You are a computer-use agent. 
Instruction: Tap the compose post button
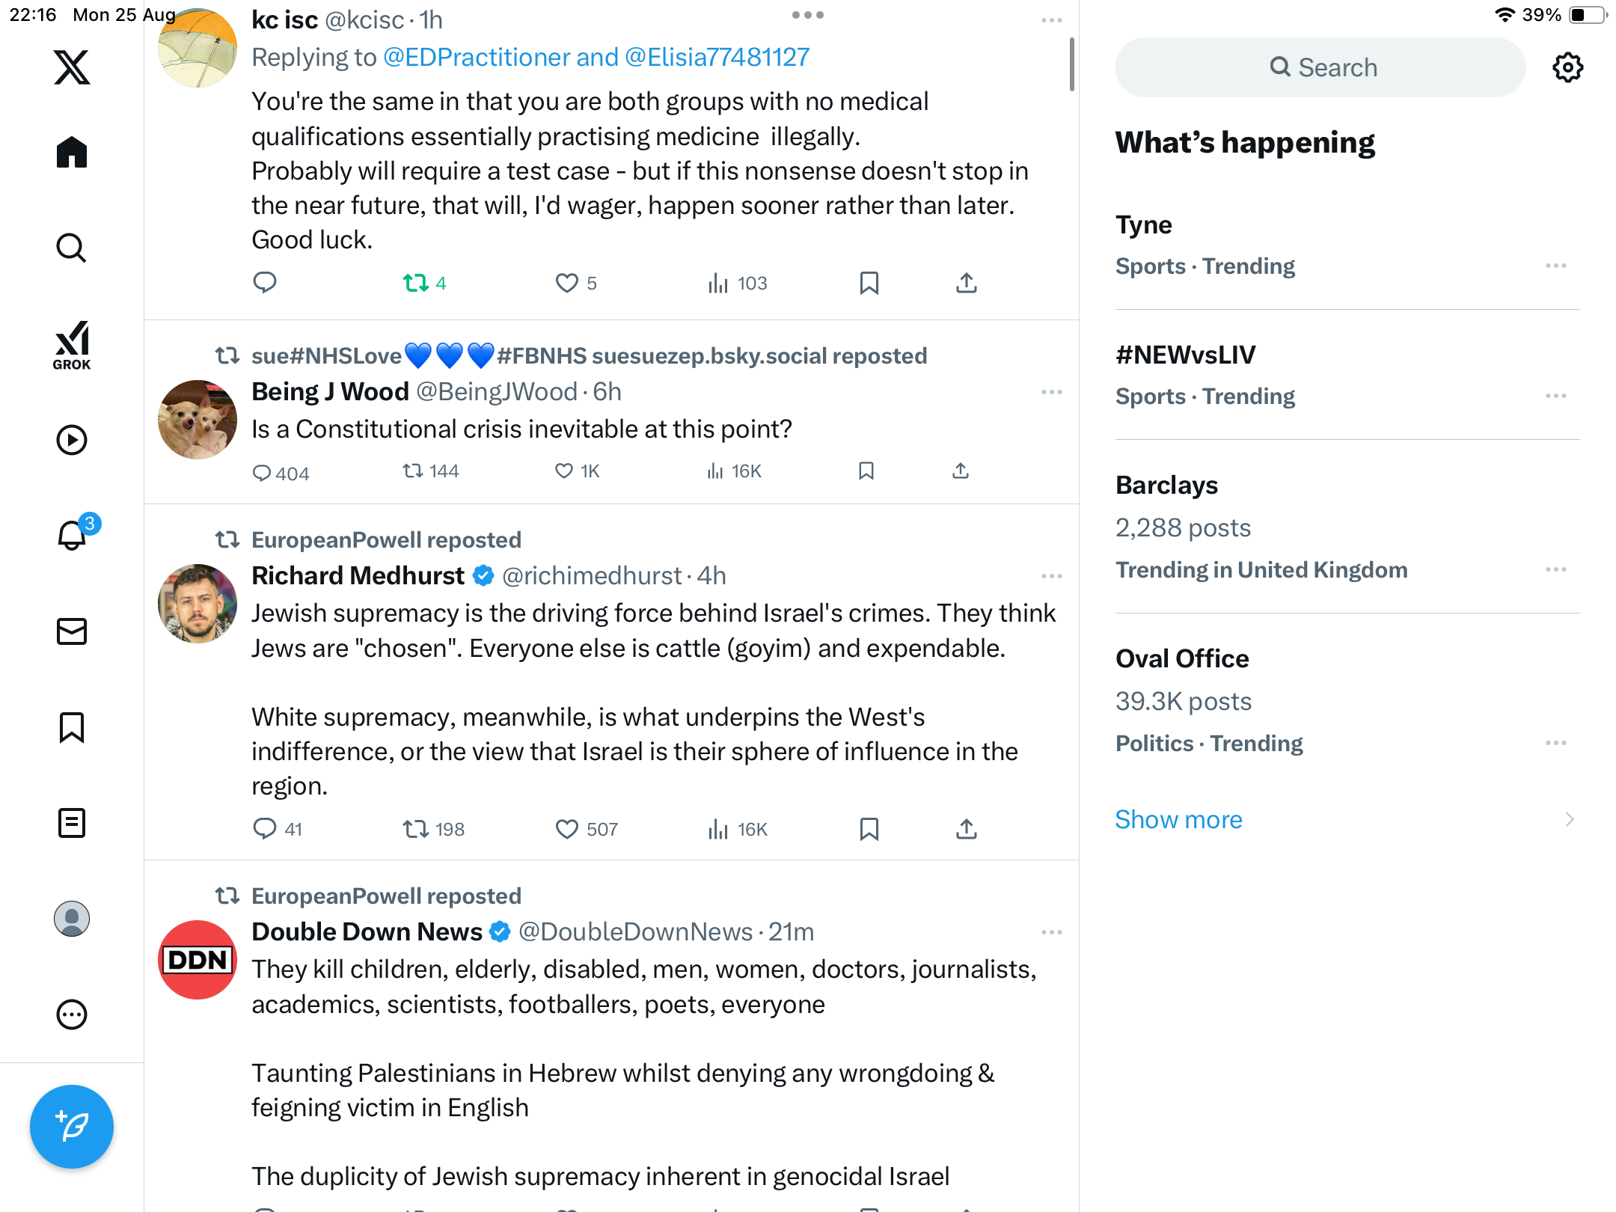pos(72,1126)
